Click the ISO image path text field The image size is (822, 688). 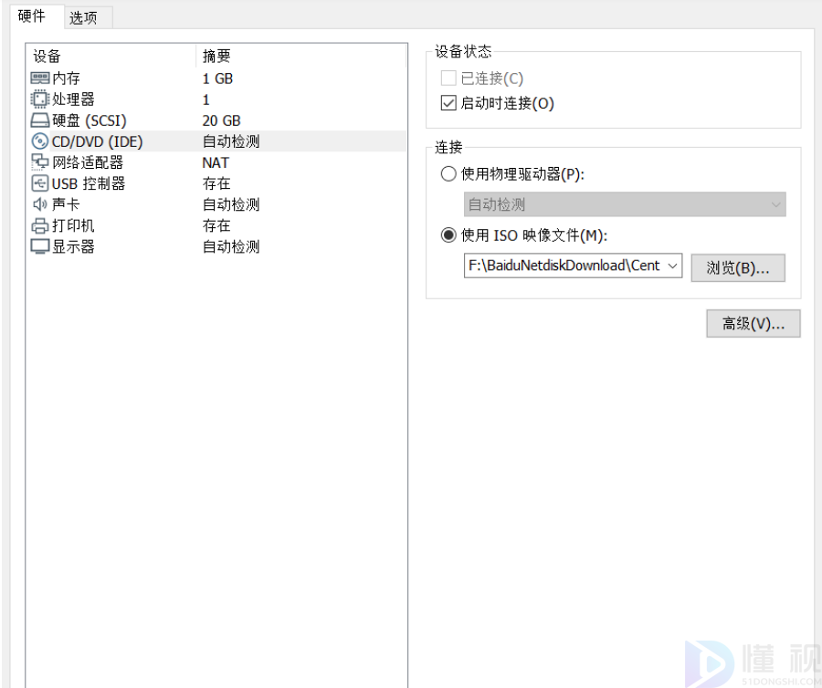pyautogui.click(x=563, y=266)
